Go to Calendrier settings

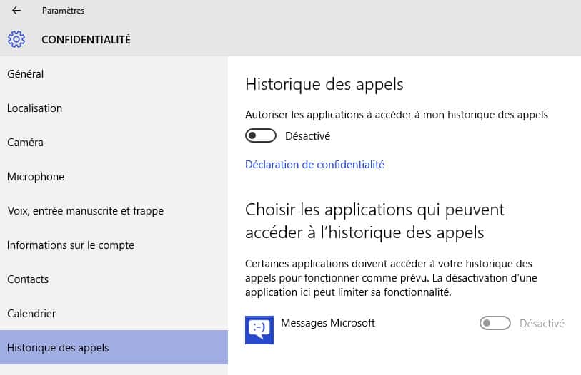point(114,314)
